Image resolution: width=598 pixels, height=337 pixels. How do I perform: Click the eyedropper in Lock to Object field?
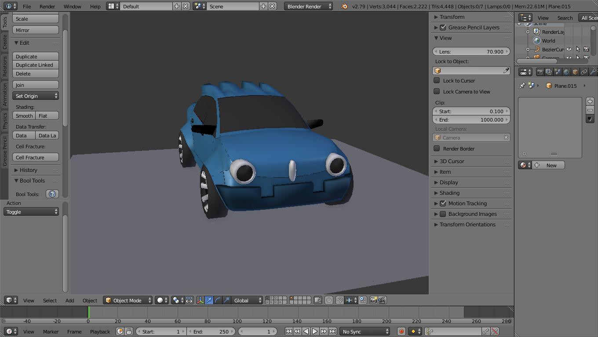(506, 71)
